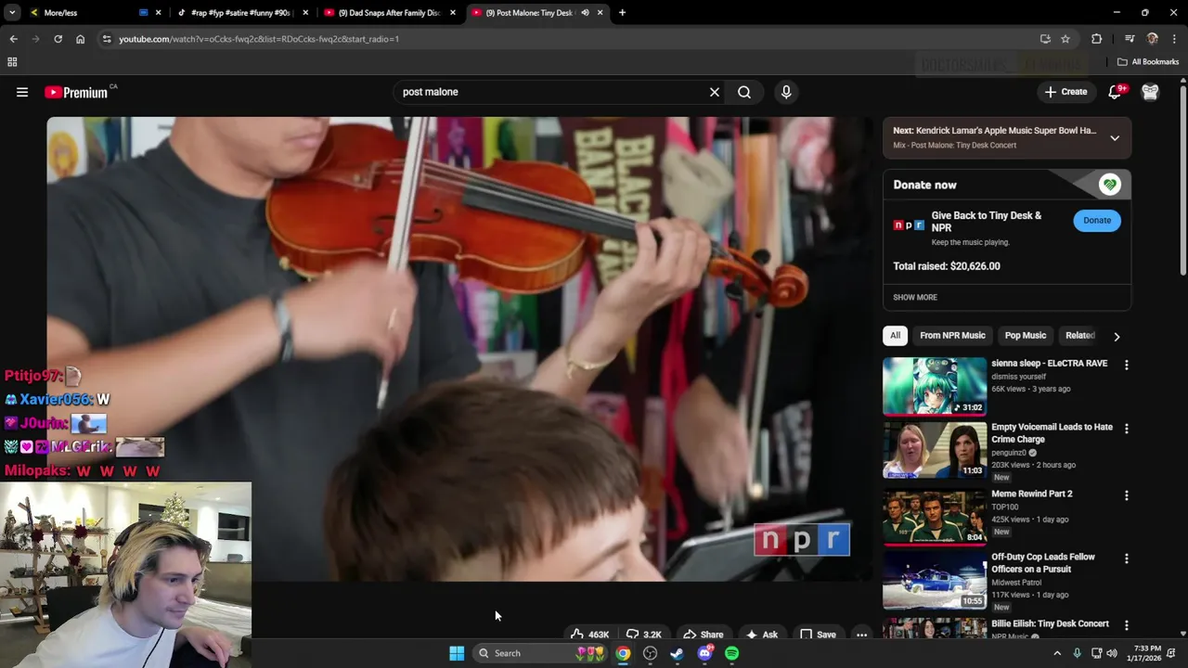This screenshot has height=668, width=1188.
Task: Share this video
Action: [703, 635]
